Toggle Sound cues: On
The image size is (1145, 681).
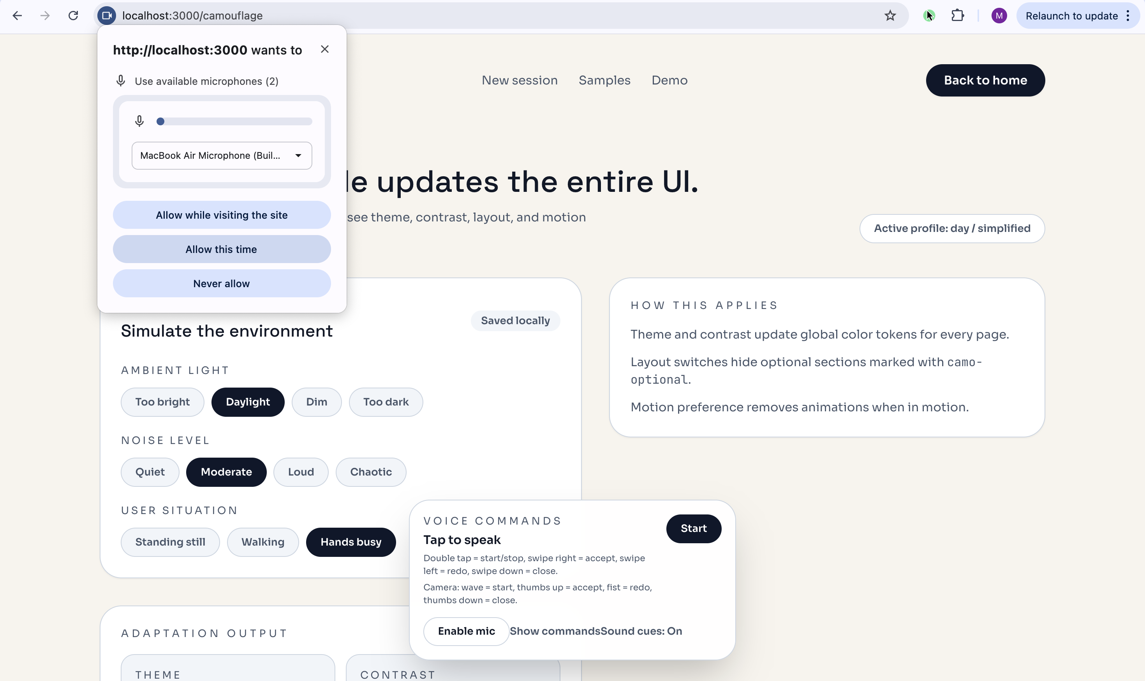pos(641,631)
